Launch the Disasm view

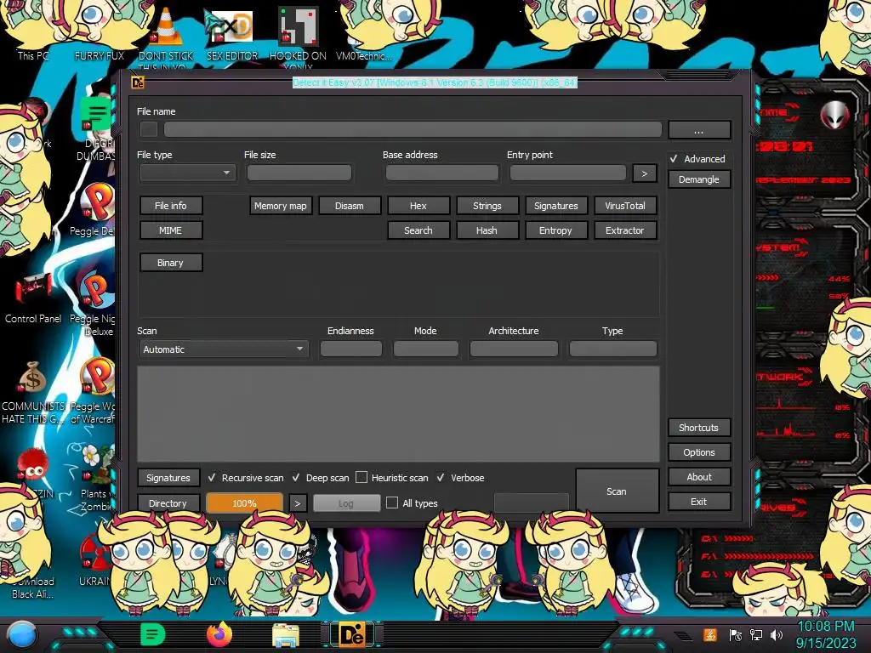point(350,206)
